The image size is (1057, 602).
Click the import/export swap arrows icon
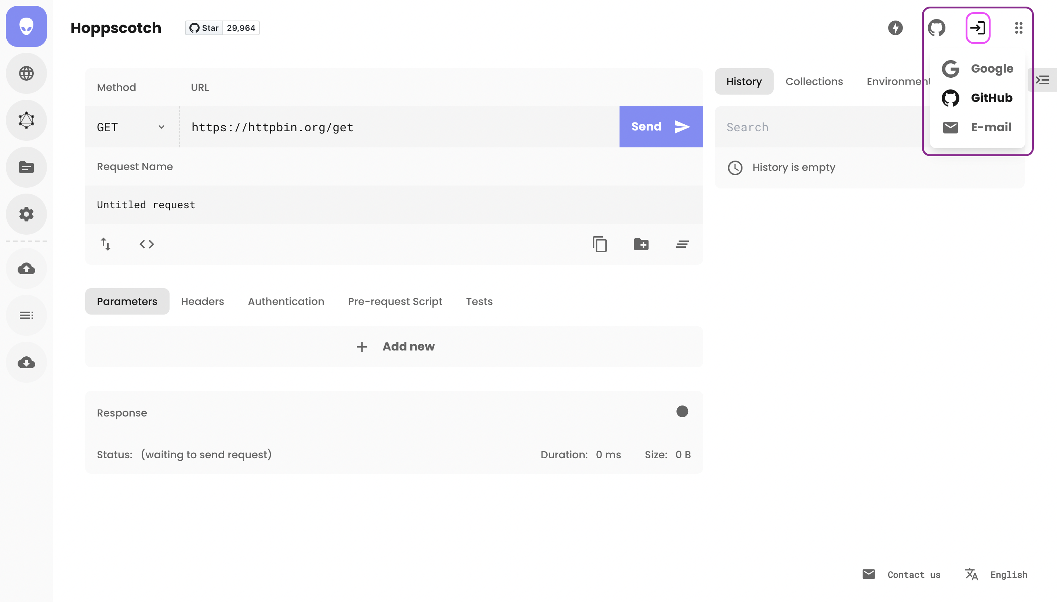click(x=106, y=244)
